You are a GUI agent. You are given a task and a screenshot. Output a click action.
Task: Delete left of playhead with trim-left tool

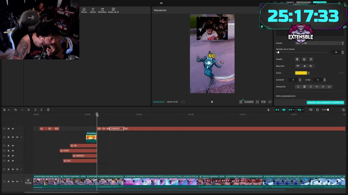[35, 110]
